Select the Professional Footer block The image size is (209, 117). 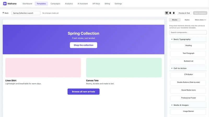[188, 99]
